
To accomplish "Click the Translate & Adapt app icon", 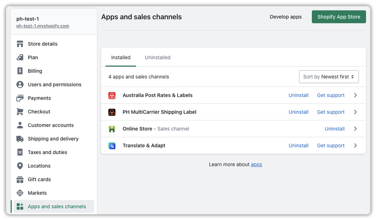I will (112, 146).
